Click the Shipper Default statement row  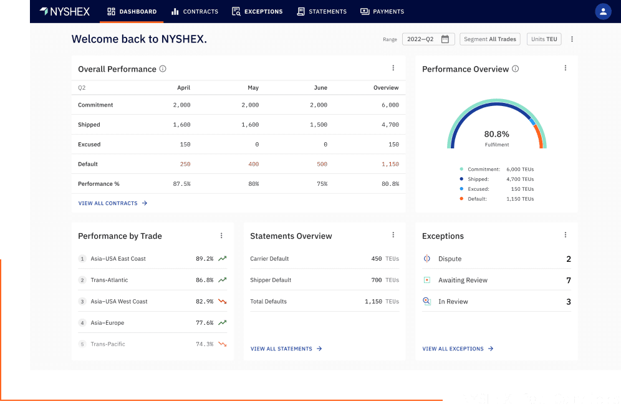325,280
